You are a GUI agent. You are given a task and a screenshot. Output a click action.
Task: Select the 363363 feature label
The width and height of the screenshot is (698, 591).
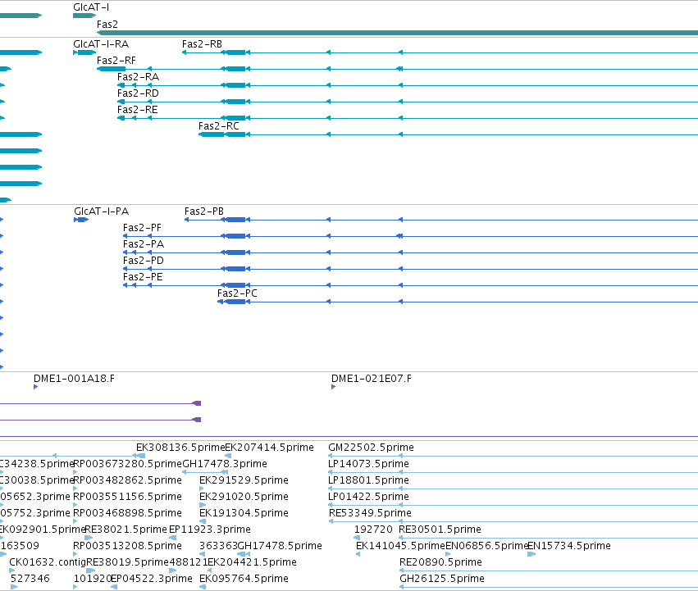218,546
